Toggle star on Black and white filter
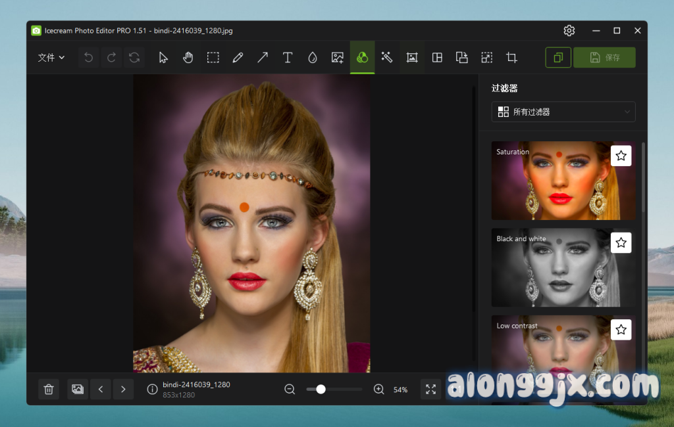 point(621,243)
